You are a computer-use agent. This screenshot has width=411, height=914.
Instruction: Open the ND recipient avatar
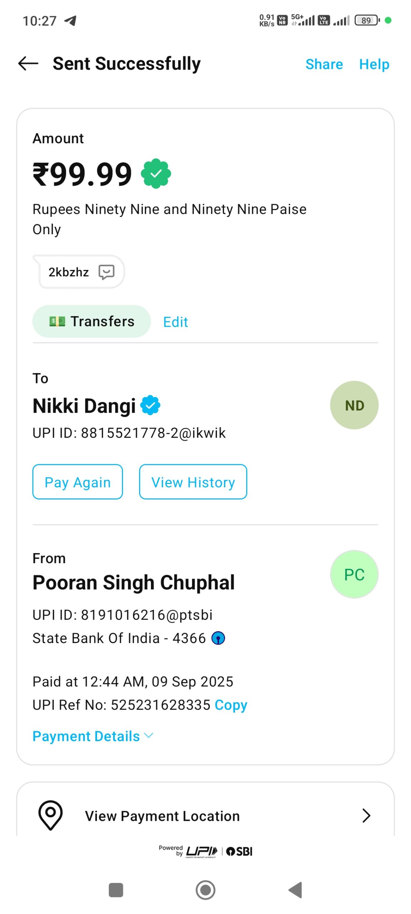coord(354,405)
